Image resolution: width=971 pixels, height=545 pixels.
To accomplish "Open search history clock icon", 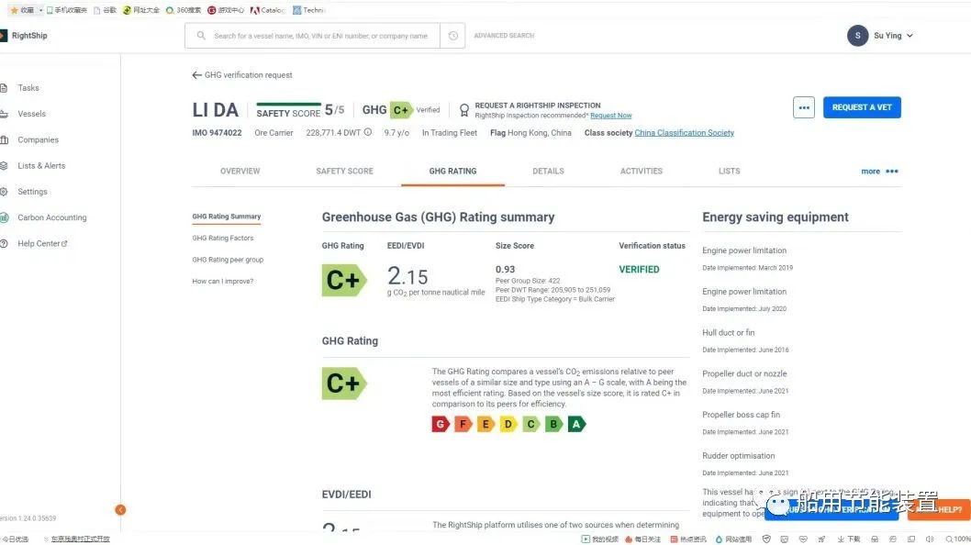I will tap(453, 36).
